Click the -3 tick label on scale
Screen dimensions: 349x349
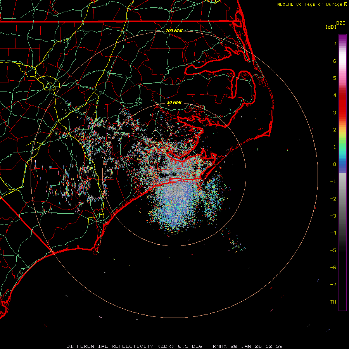(x=333, y=216)
